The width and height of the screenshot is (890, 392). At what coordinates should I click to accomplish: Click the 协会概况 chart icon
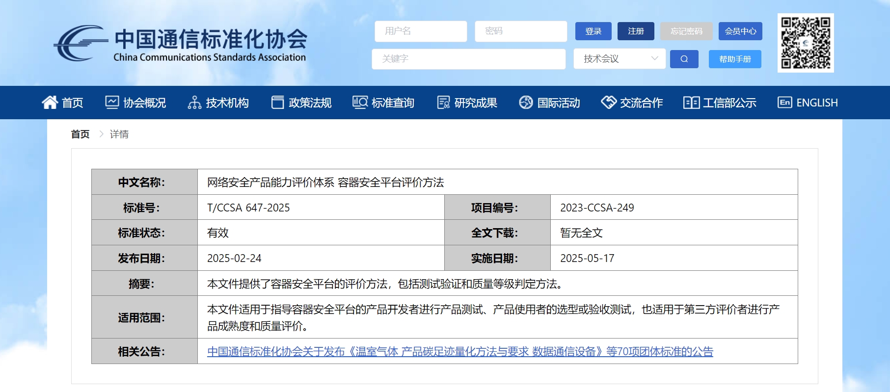112,102
